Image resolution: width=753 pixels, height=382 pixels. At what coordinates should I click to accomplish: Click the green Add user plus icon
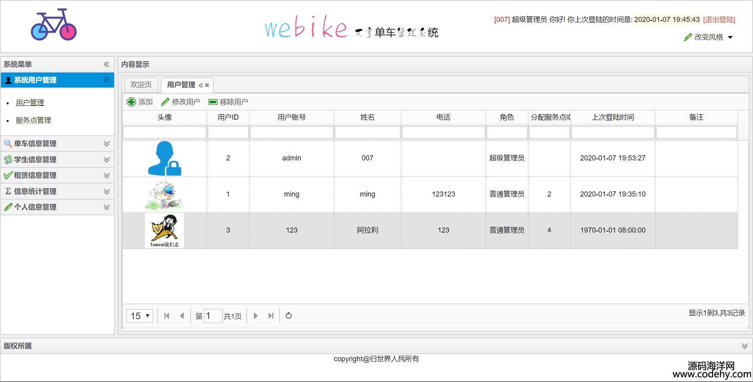point(131,102)
